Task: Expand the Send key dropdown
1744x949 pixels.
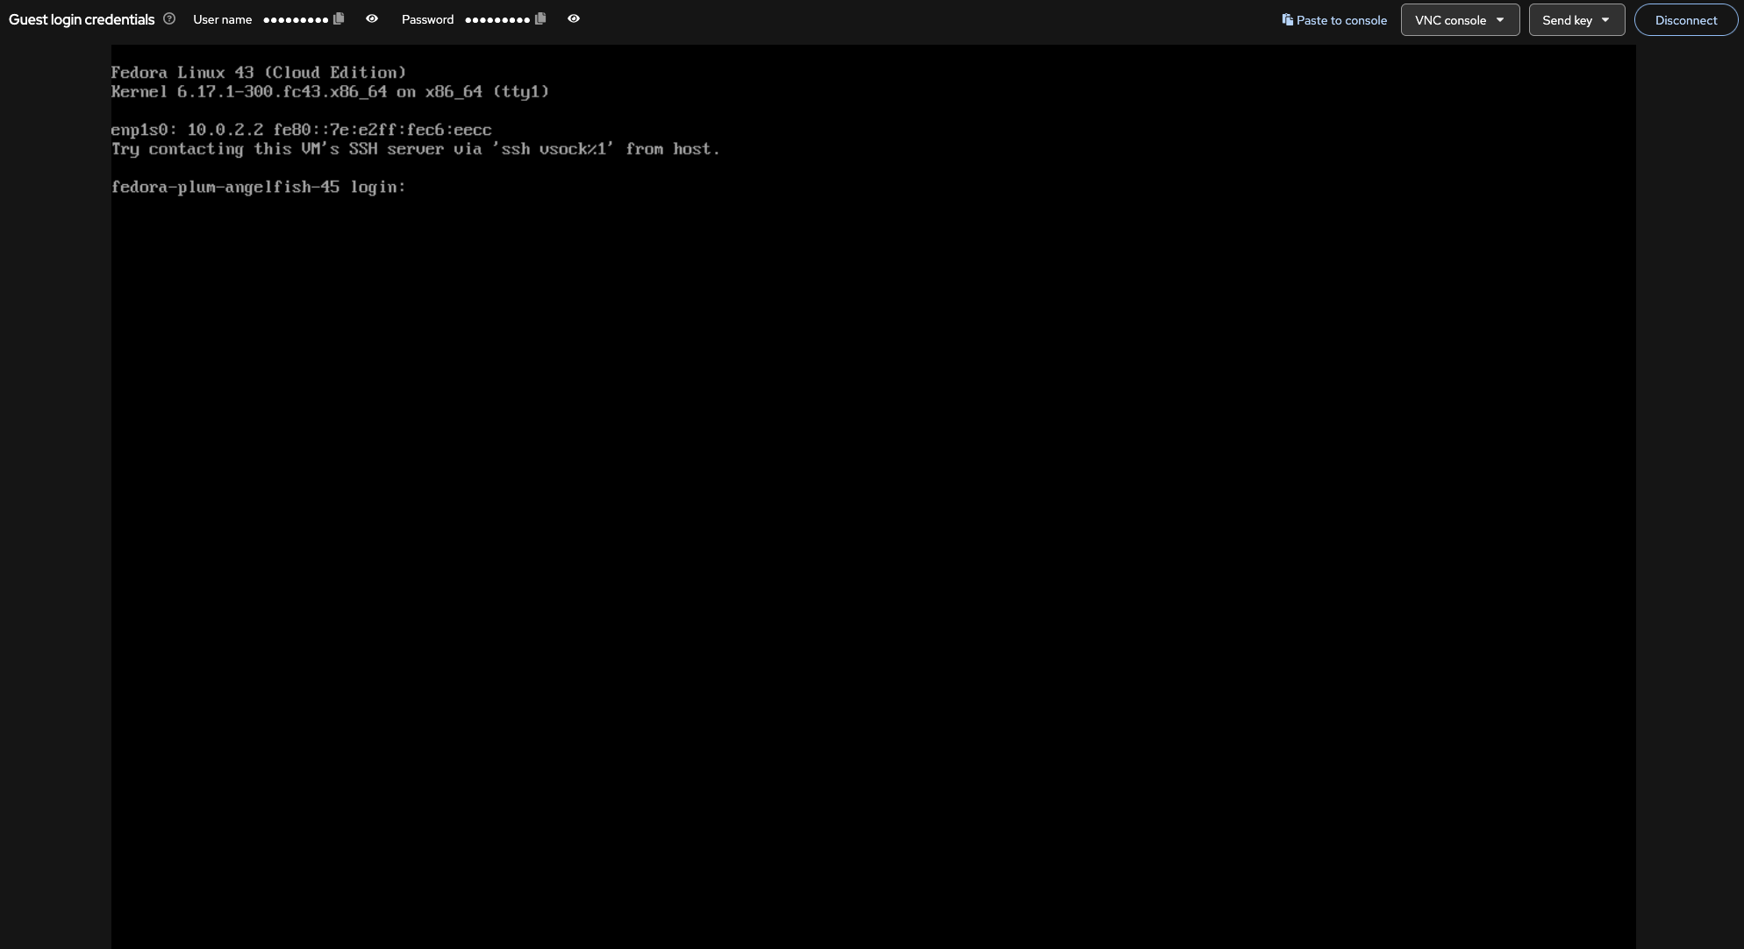Action: (x=1576, y=20)
